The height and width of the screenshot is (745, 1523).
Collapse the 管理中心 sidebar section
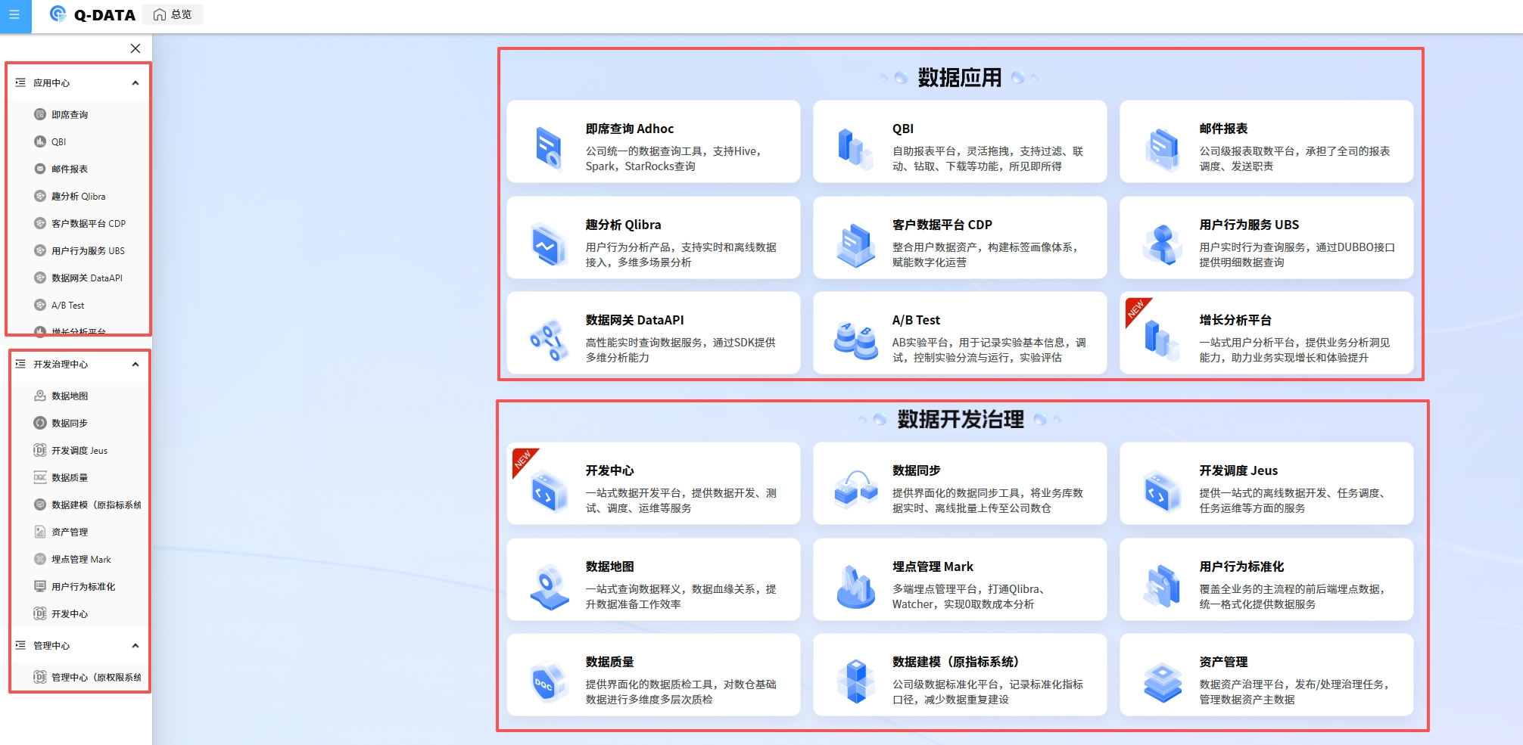[x=135, y=646]
